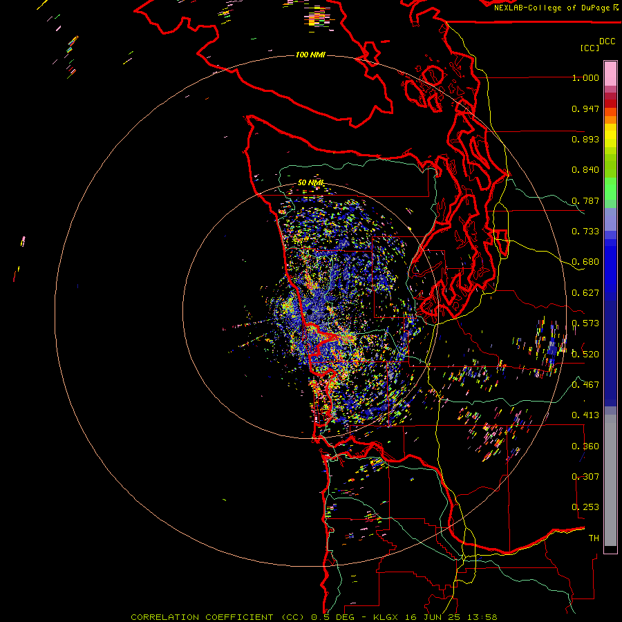Select the 0.733 legend value
The width and height of the screenshot is (622, 622).
click(x=585, y=232)
